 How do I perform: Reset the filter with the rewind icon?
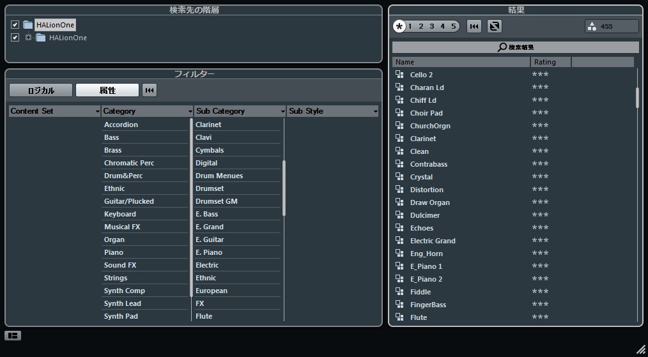149,91
